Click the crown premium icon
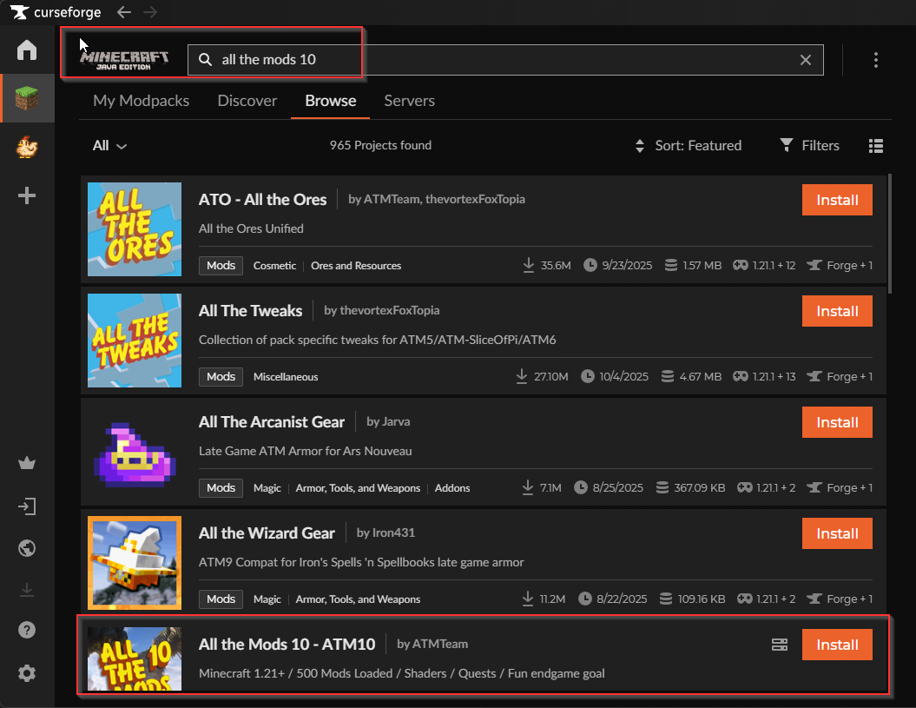Viewport: 916px width, 708px height. [27, 463]
